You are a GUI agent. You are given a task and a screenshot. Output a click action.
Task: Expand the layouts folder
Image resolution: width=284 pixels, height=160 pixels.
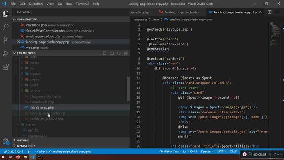22,74
